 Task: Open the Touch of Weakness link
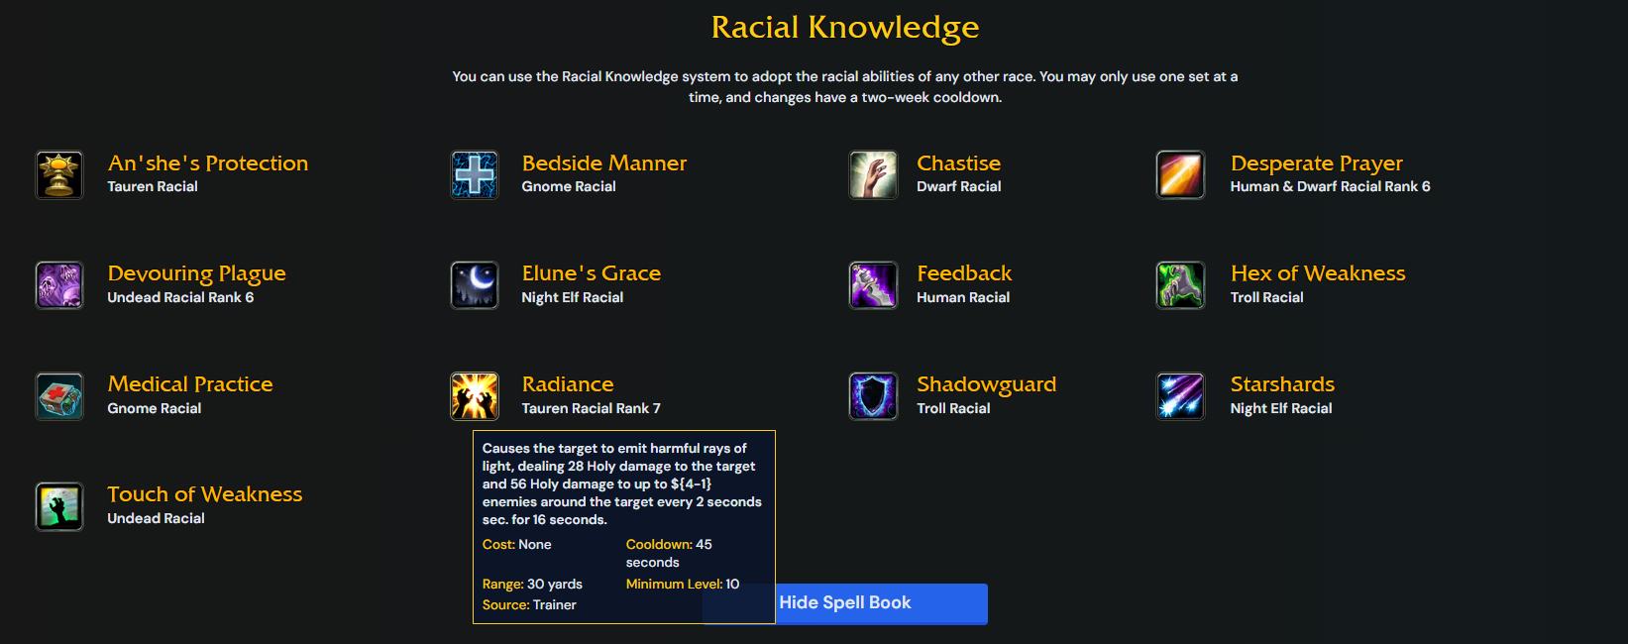click(205, 494)
